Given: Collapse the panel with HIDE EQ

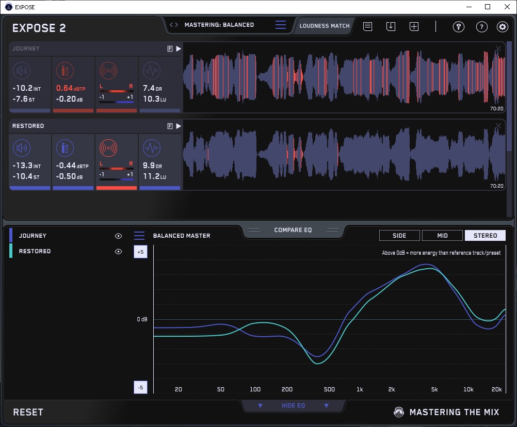Looking at the screenshot, I should (x=293, y=405).
